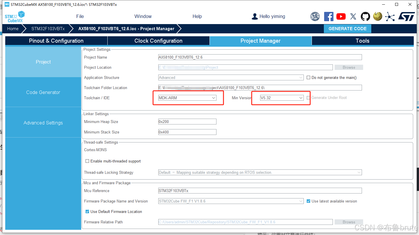Switch to Clock Configuration tab

[x=158, y=41]
